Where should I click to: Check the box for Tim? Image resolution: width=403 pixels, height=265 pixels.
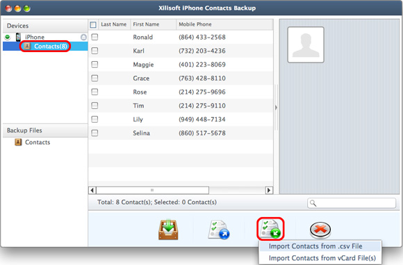click(x=94, y=105)
